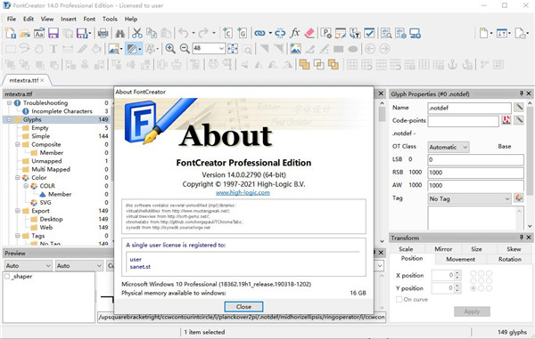Click the edit icon beside Name field
Viewport: 535px width, 339px height.
[519, 107]
